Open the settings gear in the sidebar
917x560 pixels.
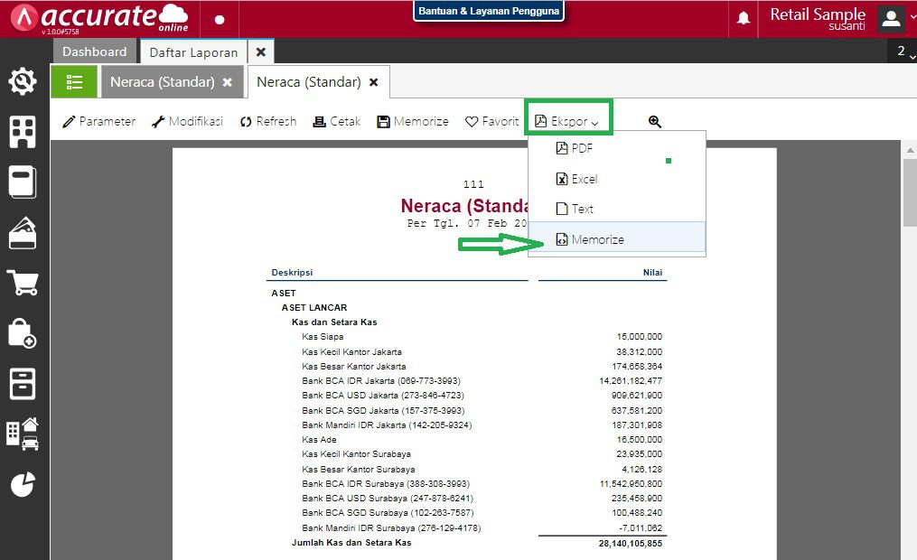(23, 79)
